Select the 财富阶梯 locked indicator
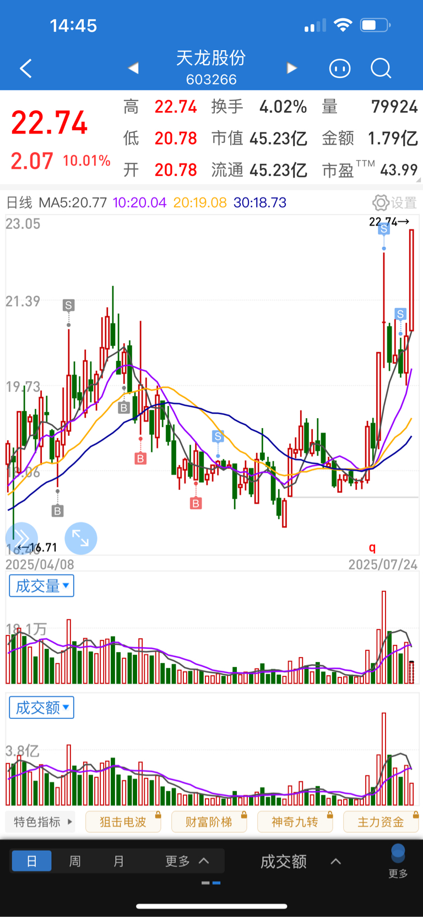Image resolution: width=423 pixels, height=917 pixels. tap(209, 822)
